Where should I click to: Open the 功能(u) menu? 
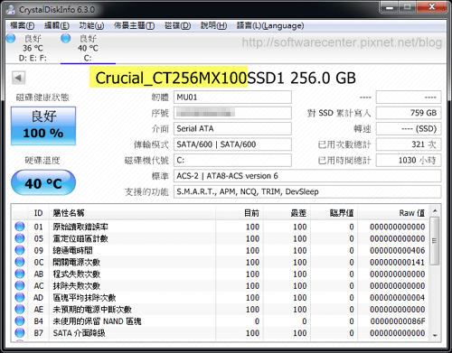[x=91, y=26]
